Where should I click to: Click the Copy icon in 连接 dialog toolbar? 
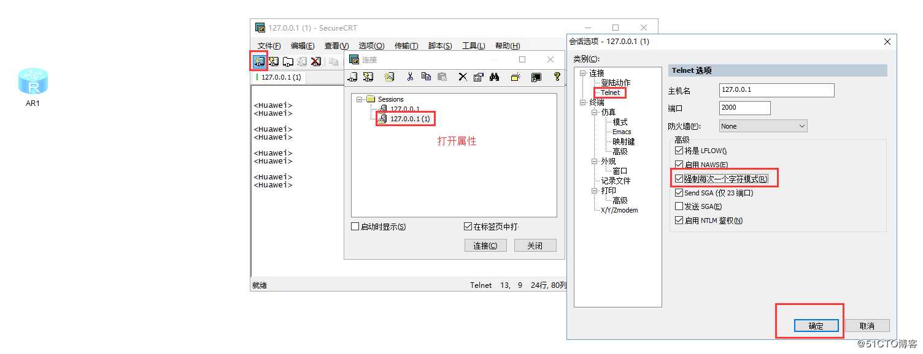(426, 77)
